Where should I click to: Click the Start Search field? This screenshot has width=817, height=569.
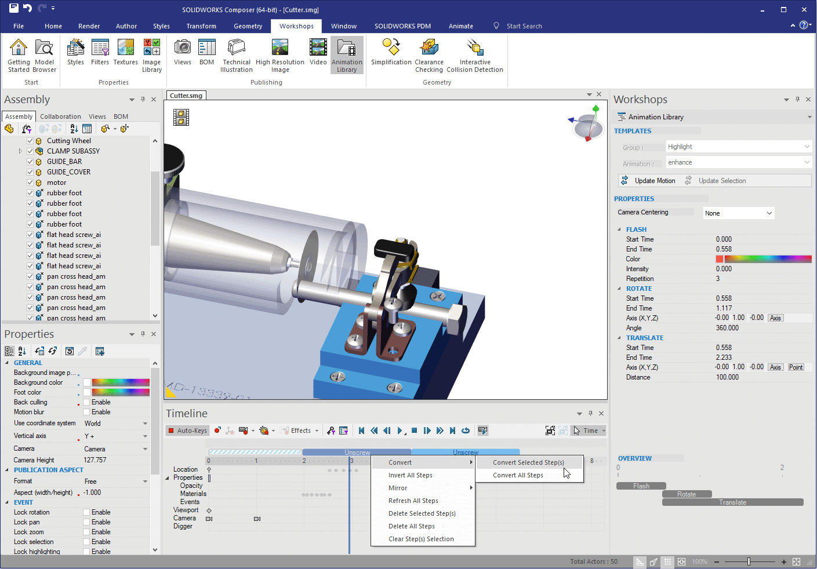(524, 26)
